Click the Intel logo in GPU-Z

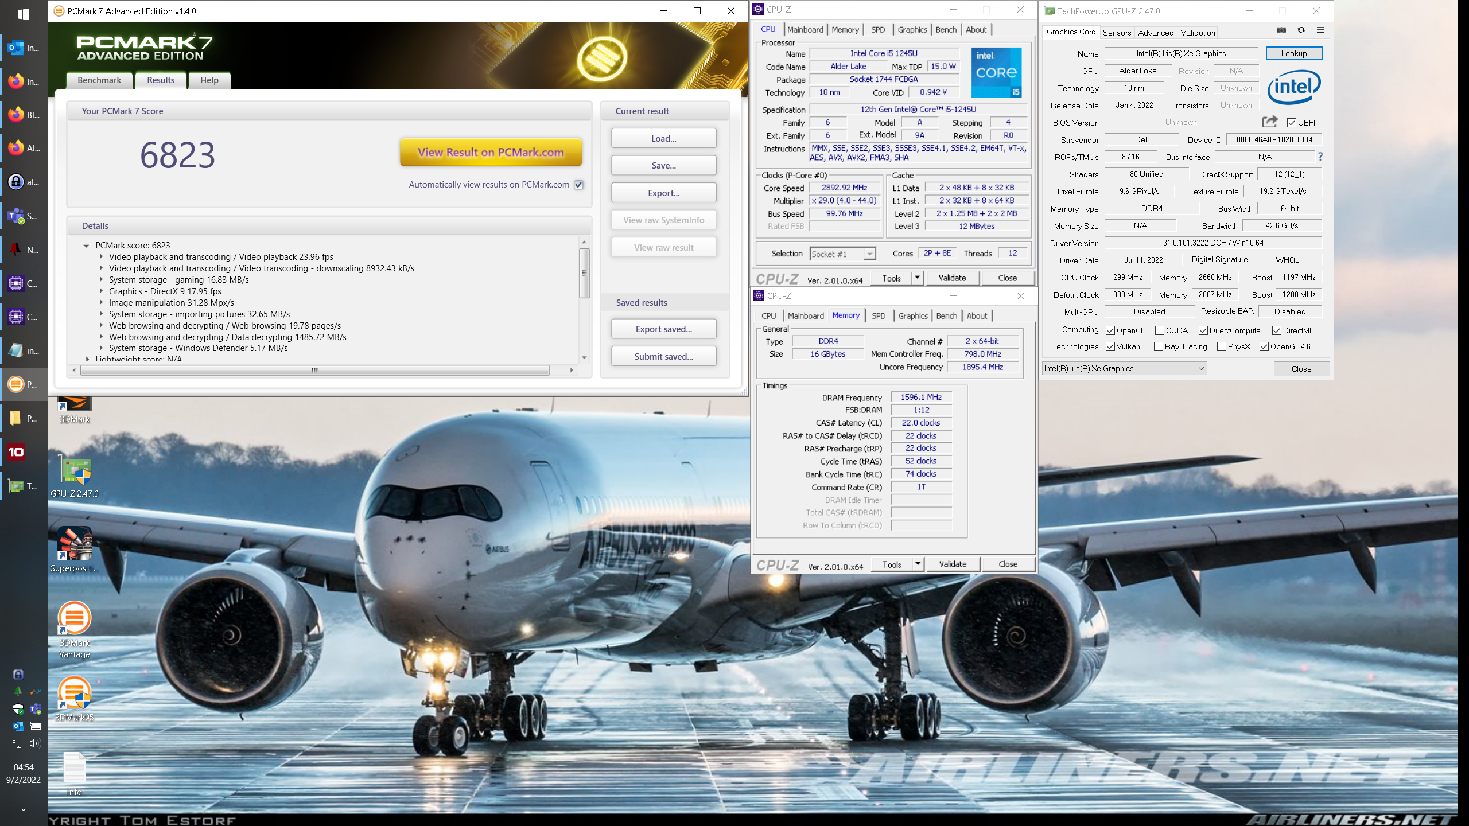pyautogui.click(x=1294, y=87)
